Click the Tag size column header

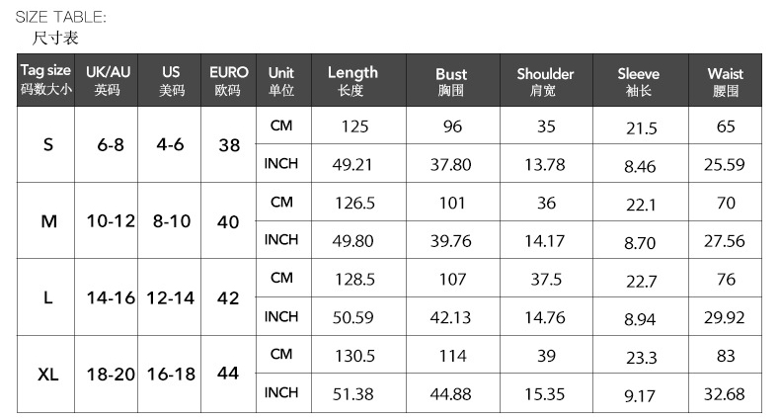pos(46,81)
